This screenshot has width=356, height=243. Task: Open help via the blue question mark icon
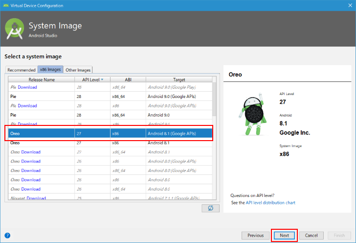[x=7, y=235]
